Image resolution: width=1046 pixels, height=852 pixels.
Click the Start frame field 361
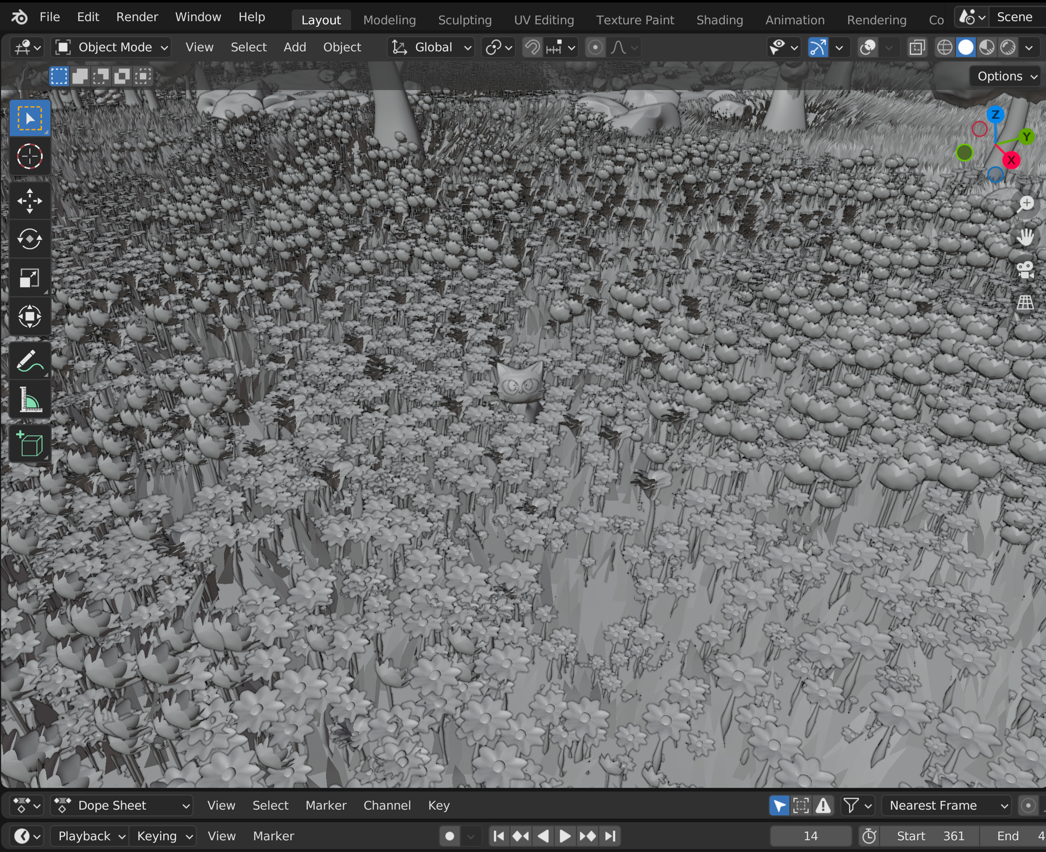pos(931,836)
